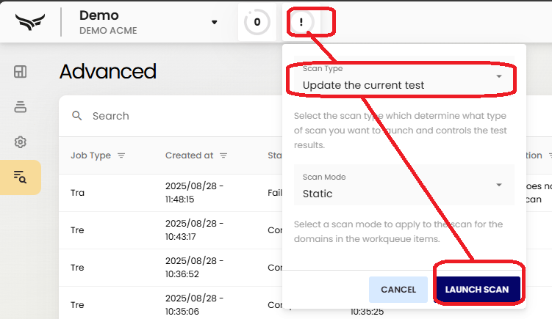
Task: Click the Job Type column header
Action: pos(91,155)
